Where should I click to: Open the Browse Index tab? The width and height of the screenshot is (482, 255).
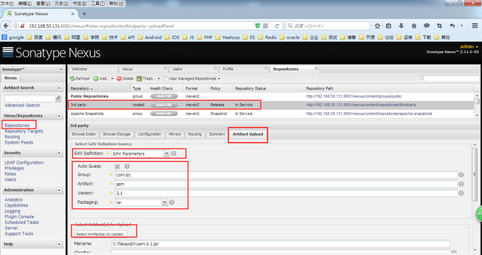click(84, 134)
